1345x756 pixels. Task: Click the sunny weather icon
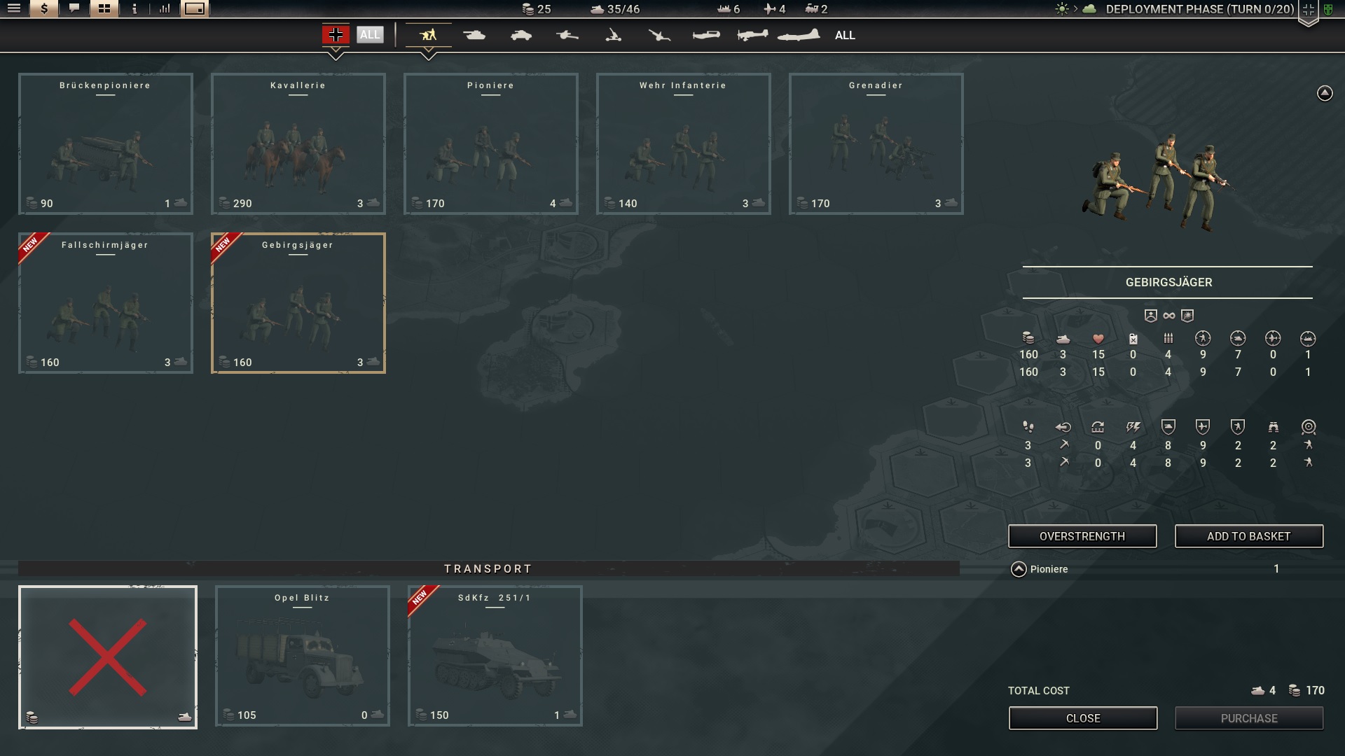pyautogui.click(x=1063, y=9)
